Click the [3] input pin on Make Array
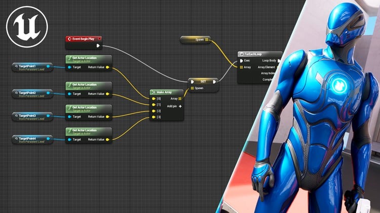 [x=154, y=118]
